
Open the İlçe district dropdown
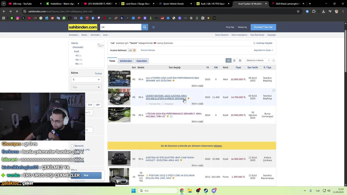point(86,87)
